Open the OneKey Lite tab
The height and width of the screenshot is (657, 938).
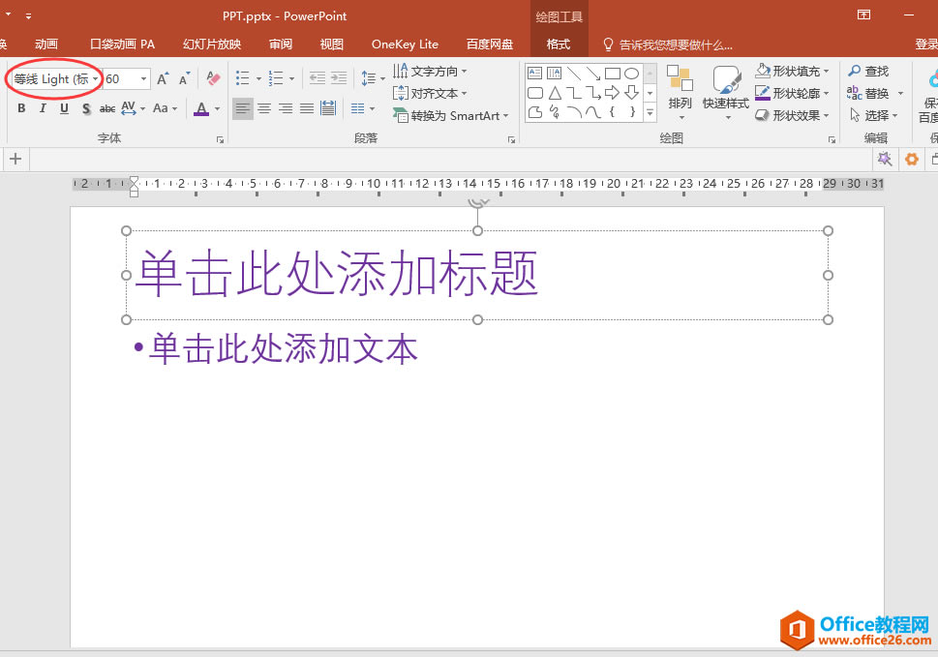[x=405, y=44]
